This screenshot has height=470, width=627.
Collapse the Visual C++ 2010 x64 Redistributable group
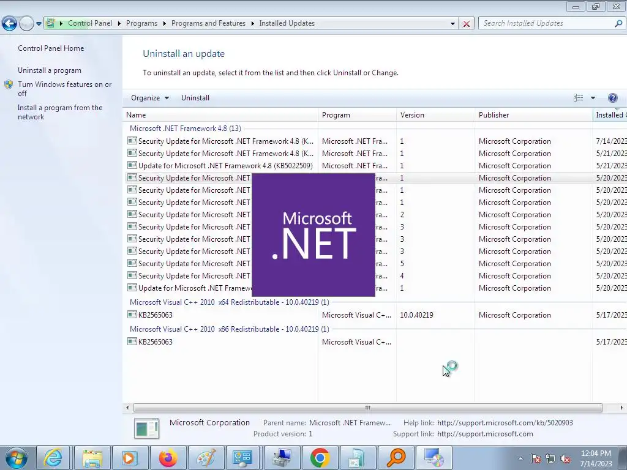pyautogui.click(x=229, y=302)
